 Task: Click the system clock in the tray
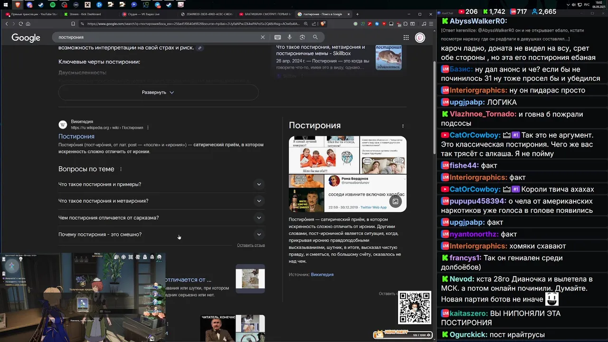pyautogui.click(x=598, y=5)
